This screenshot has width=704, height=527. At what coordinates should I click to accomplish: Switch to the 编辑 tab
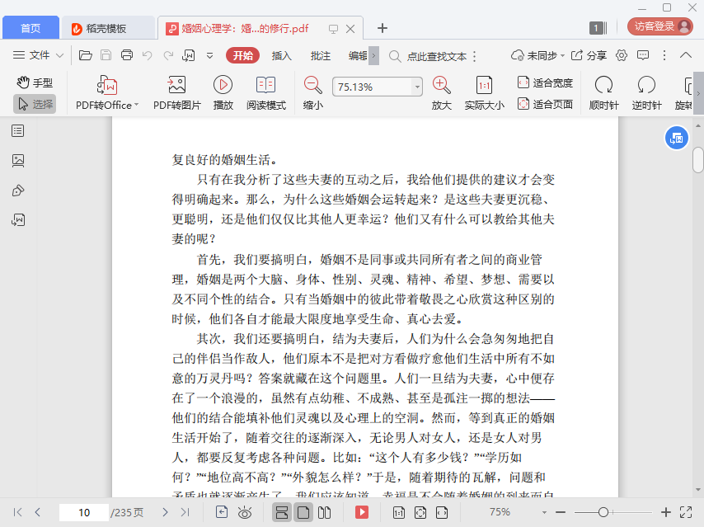click(x=358, y=56)
